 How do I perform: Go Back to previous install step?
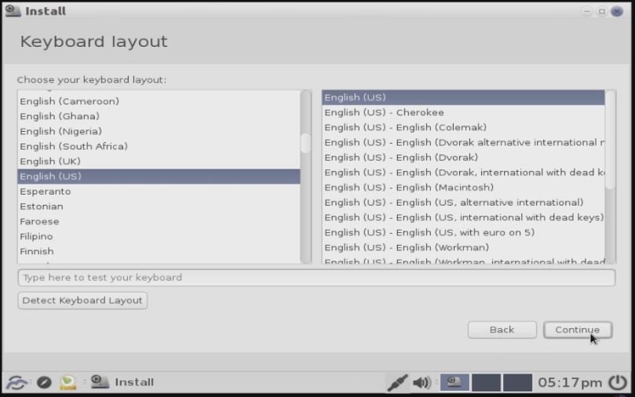pos(502,330)
